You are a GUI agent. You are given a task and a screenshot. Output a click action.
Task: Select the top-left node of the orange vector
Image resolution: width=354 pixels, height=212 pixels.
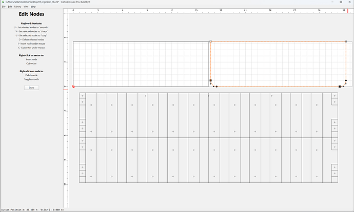[211, 41]
